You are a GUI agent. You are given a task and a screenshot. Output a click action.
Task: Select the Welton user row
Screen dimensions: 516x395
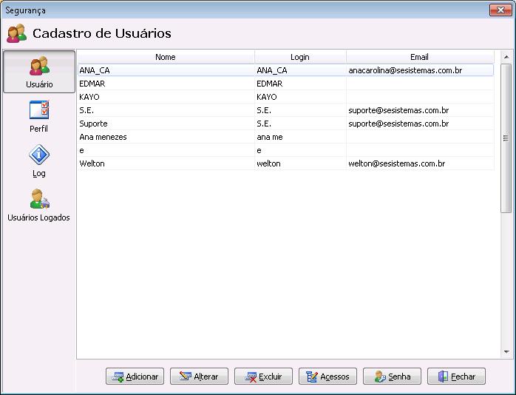(166, 163)
